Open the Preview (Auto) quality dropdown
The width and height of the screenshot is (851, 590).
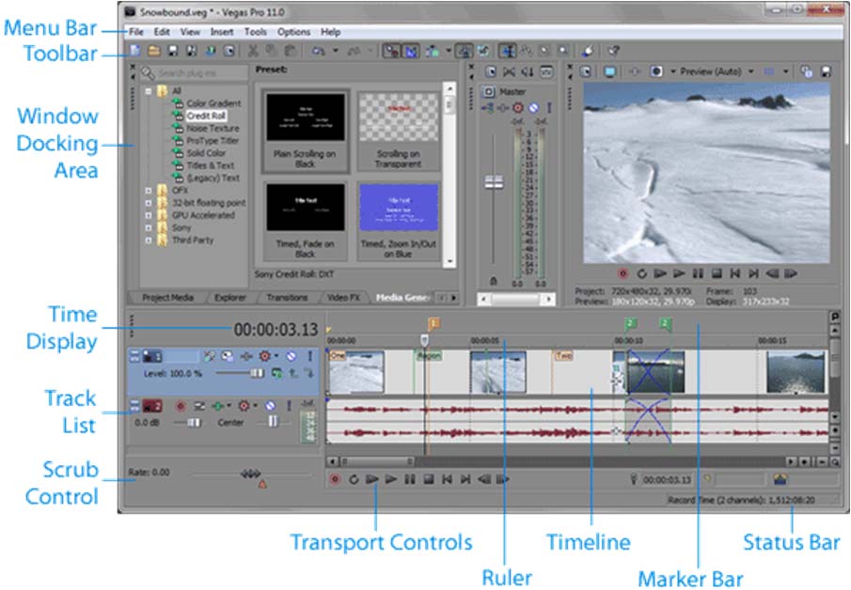coord(751,71)
